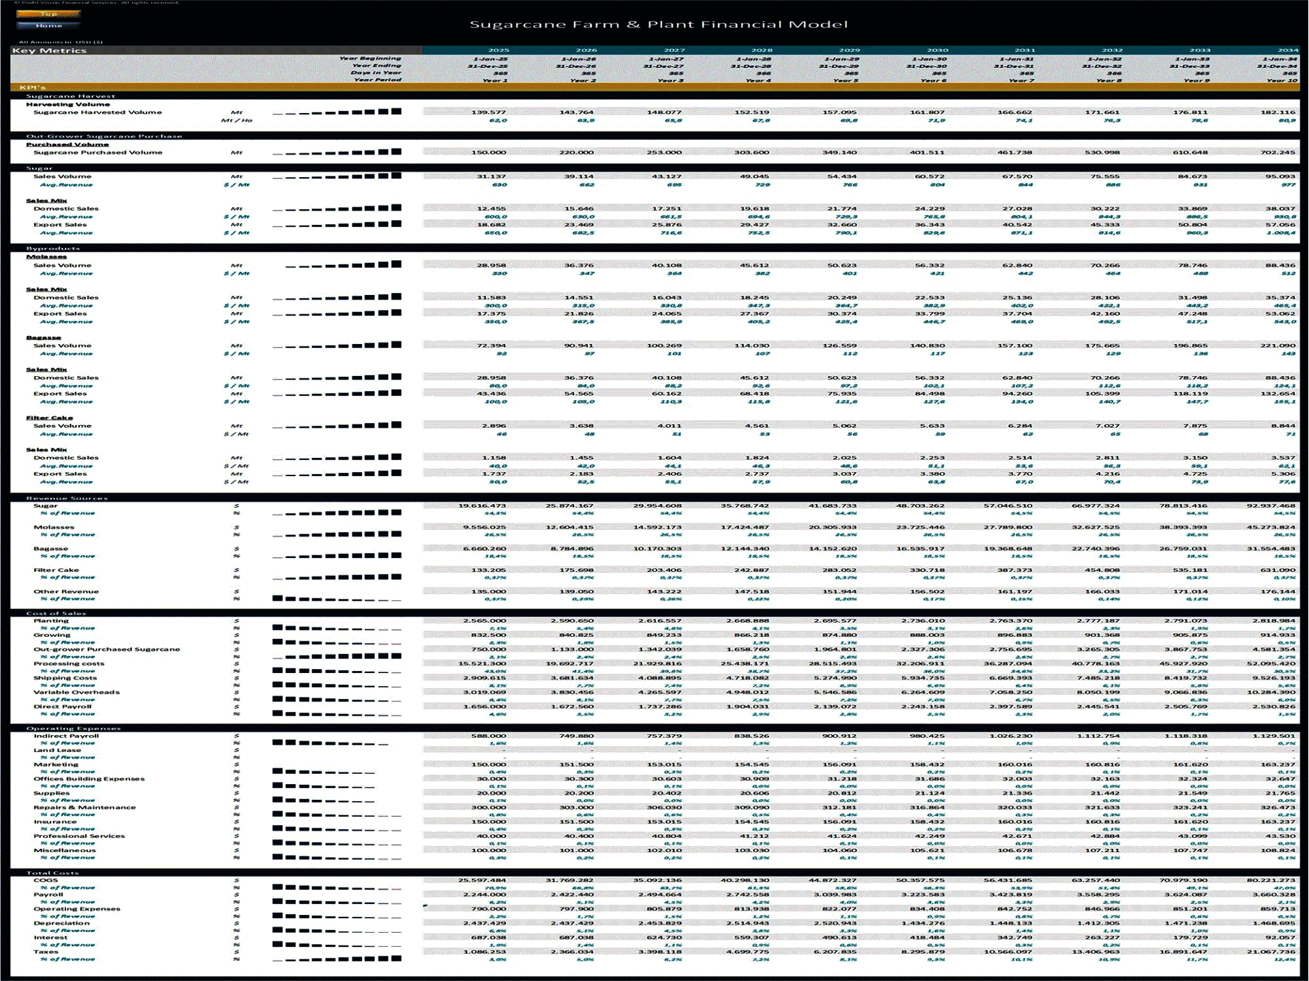This screenshot has width=1309, height=981.
Task: Select the Other Revenue row label
Action: point(66,591)
